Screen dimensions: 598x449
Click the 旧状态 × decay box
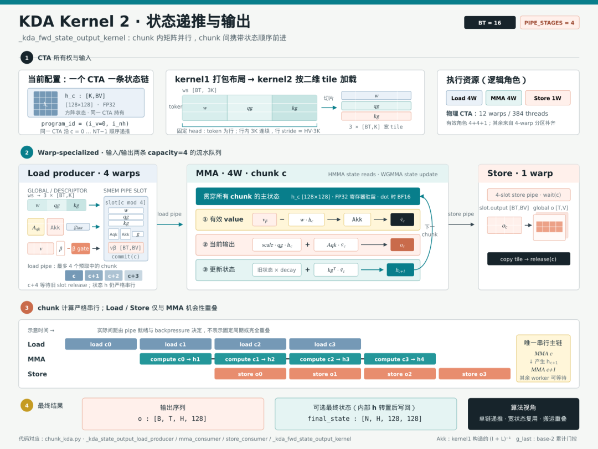pyautogui.click(x=277, y=269)
